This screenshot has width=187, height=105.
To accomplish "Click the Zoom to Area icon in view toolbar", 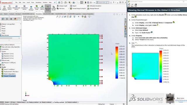I will [60, 17].
